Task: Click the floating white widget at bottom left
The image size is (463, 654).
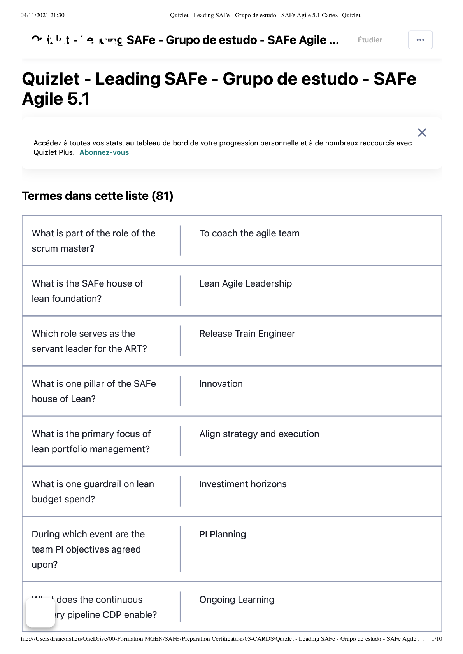Action: point(40,613)
